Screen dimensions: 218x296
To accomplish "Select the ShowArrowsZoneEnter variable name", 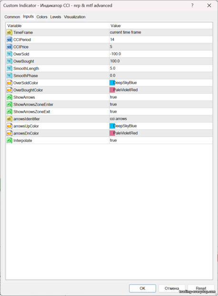I will click(x=33, y=105).
